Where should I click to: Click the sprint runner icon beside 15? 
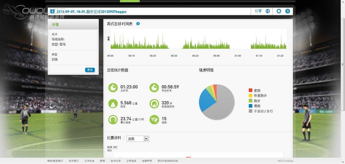(x=154, y=120)
